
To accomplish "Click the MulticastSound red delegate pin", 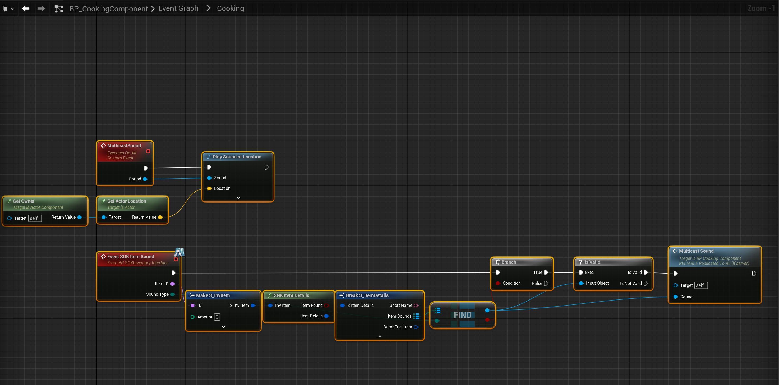I will [148, 151].
